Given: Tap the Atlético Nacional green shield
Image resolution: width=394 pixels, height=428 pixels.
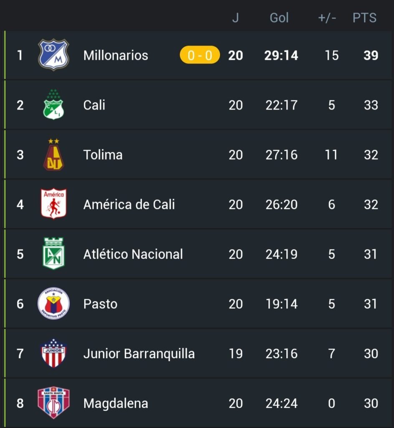Looking at the screenshot, I should pos(53,254).
